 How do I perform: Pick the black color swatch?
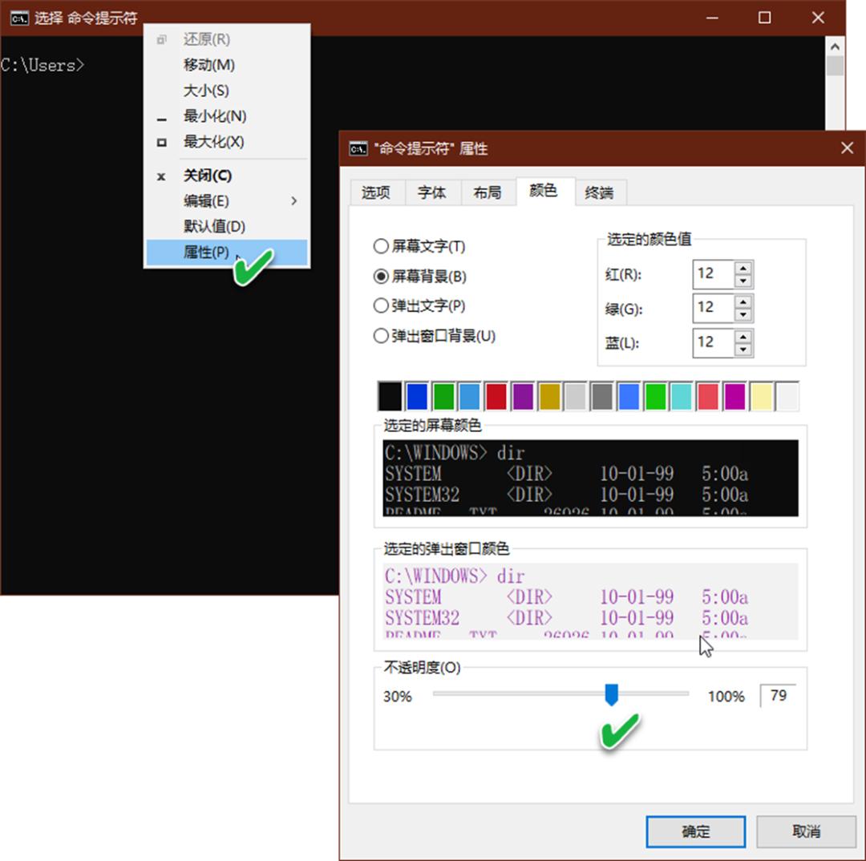(x=390, y=397)
